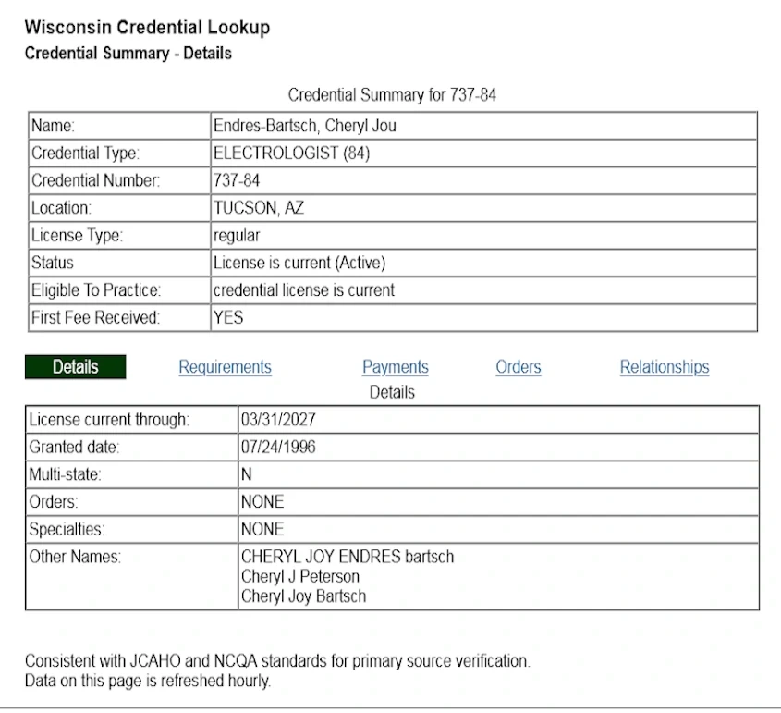Select the highlighted Details tab
The height and width of the screenshot is (713, 781).
click(75, 367)
